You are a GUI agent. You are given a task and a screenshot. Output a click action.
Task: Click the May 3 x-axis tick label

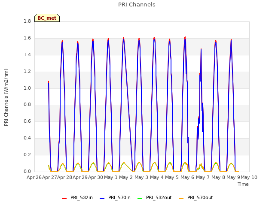pos(141,177)
